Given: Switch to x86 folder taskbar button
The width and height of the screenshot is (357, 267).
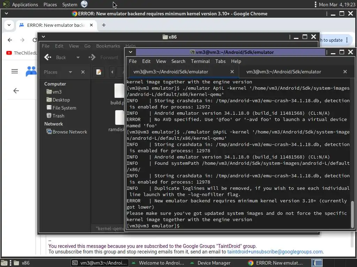Looking at the screenshot, I should pos(22,263).
